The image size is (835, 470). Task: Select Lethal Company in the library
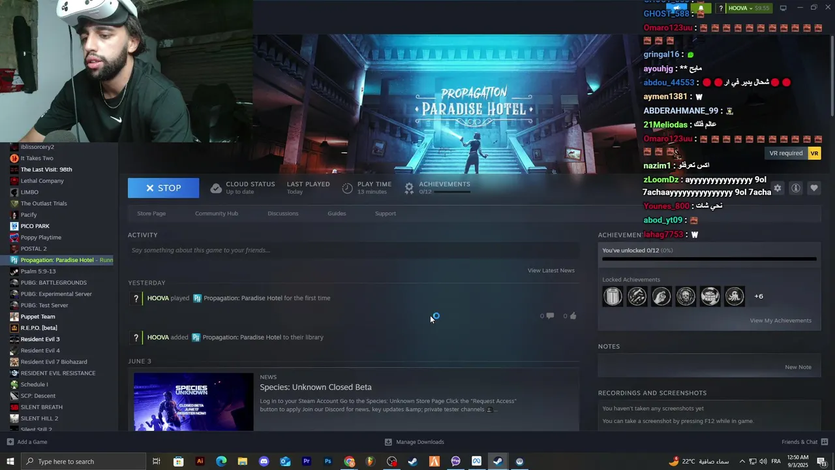click(42, 181)
